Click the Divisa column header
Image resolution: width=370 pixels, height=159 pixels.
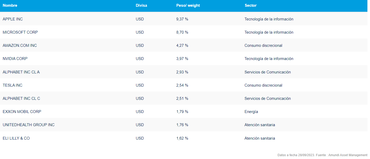point(141,5)
